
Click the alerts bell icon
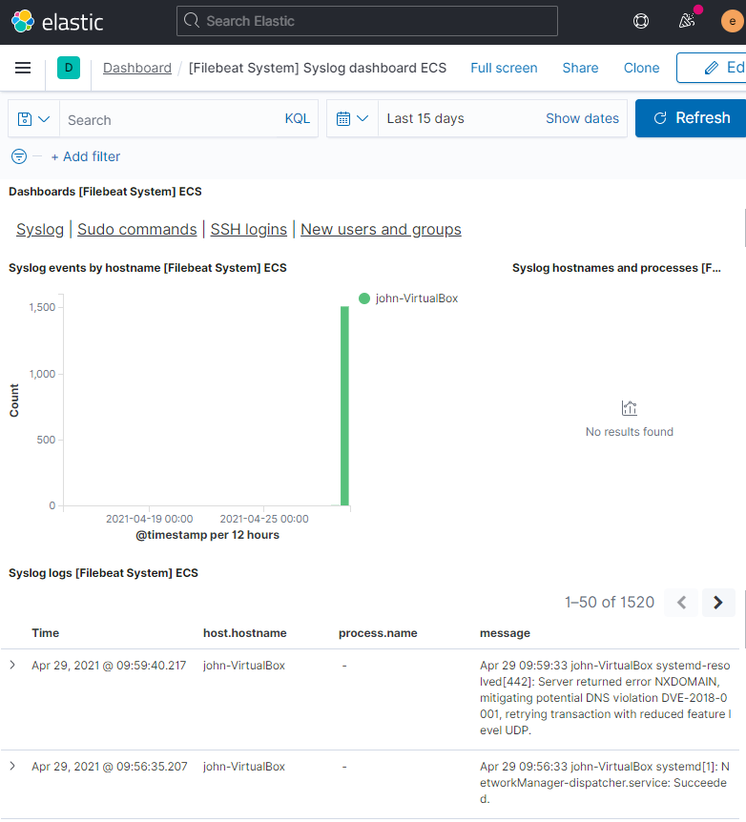686,20
